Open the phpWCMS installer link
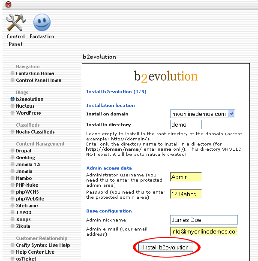The width and height of the screenshot is (258, 261). click(27, 192)
